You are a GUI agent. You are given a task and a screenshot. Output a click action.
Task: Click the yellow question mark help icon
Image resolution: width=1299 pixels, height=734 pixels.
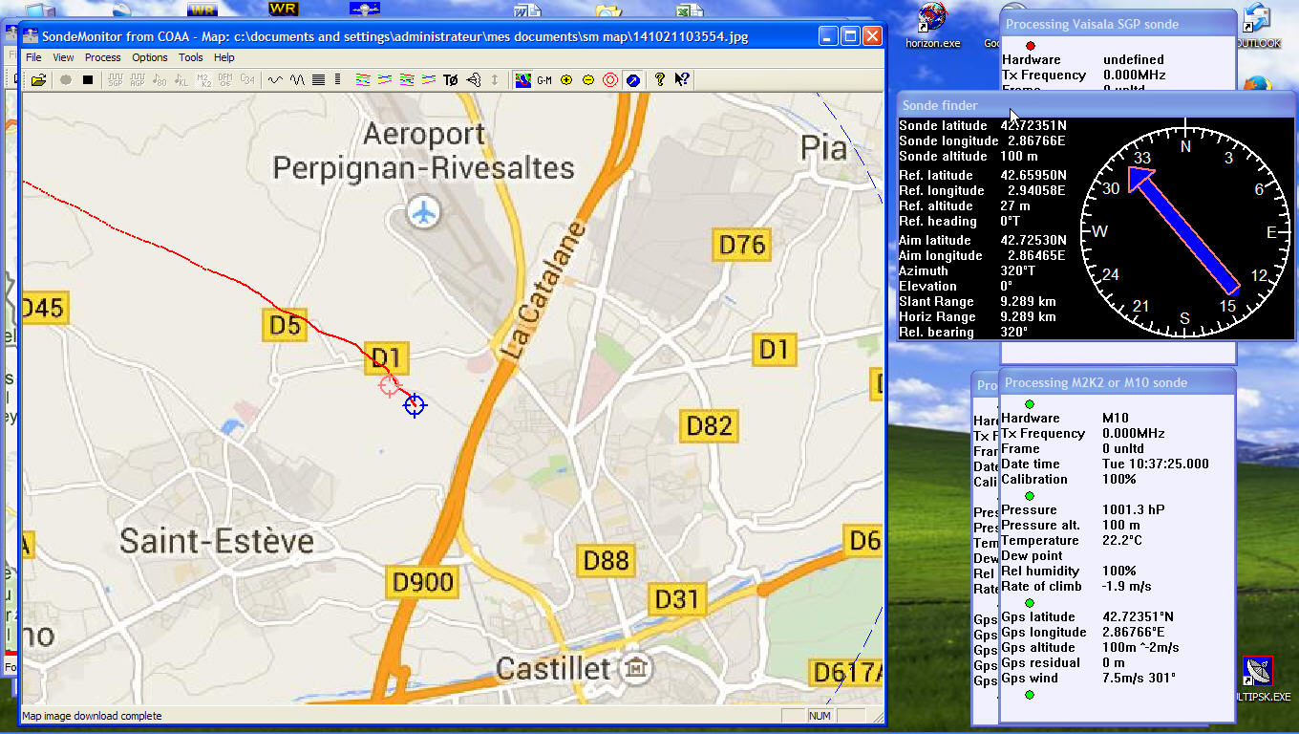tap(659, 80)
